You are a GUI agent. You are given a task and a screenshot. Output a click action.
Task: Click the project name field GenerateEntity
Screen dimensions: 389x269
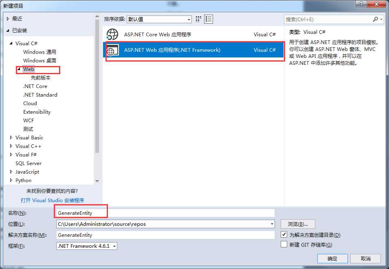pos(165,213)
